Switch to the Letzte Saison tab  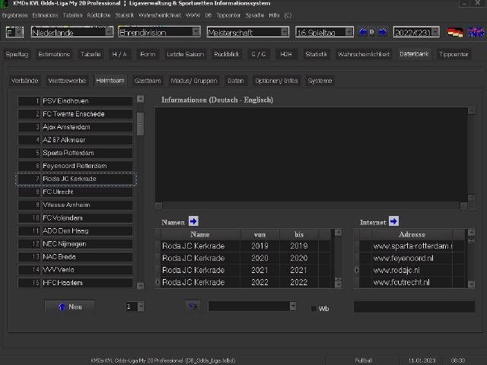coord(185,54)
